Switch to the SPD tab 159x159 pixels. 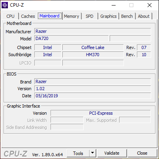click(90, 16)
